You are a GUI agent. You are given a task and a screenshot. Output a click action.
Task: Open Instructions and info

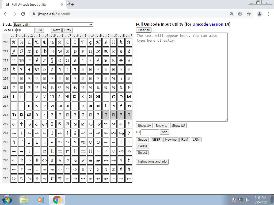152,161
